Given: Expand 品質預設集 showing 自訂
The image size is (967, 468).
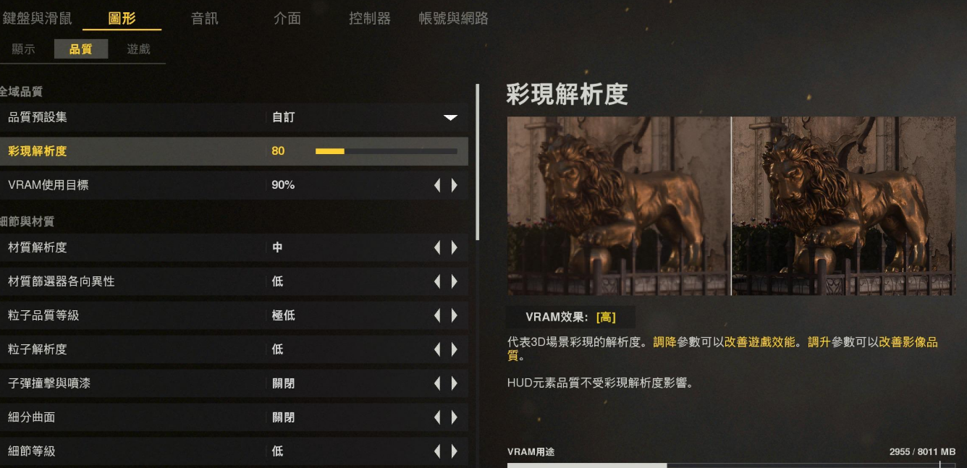Looking at the screenshot, I should 366,117.
